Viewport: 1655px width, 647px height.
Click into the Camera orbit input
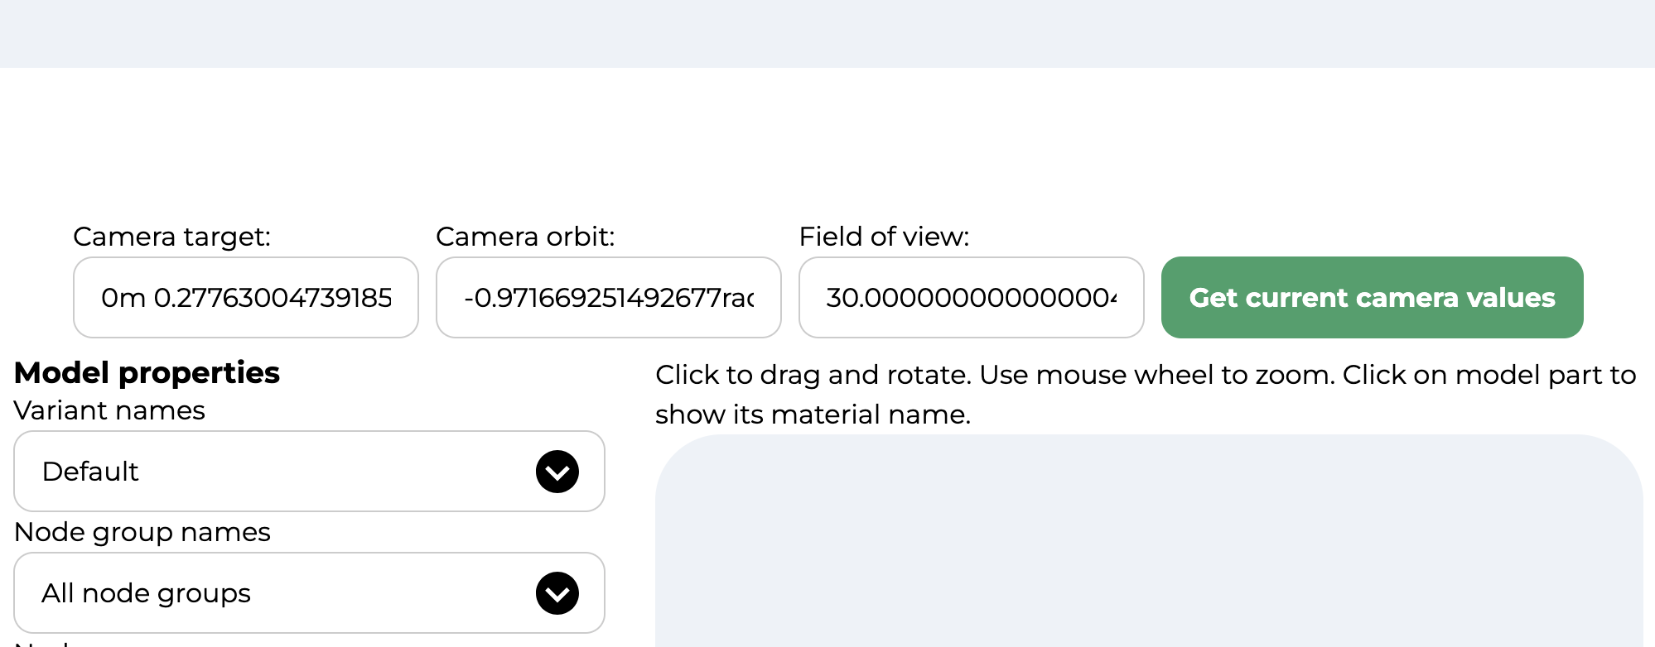click(x=608, y=298)
